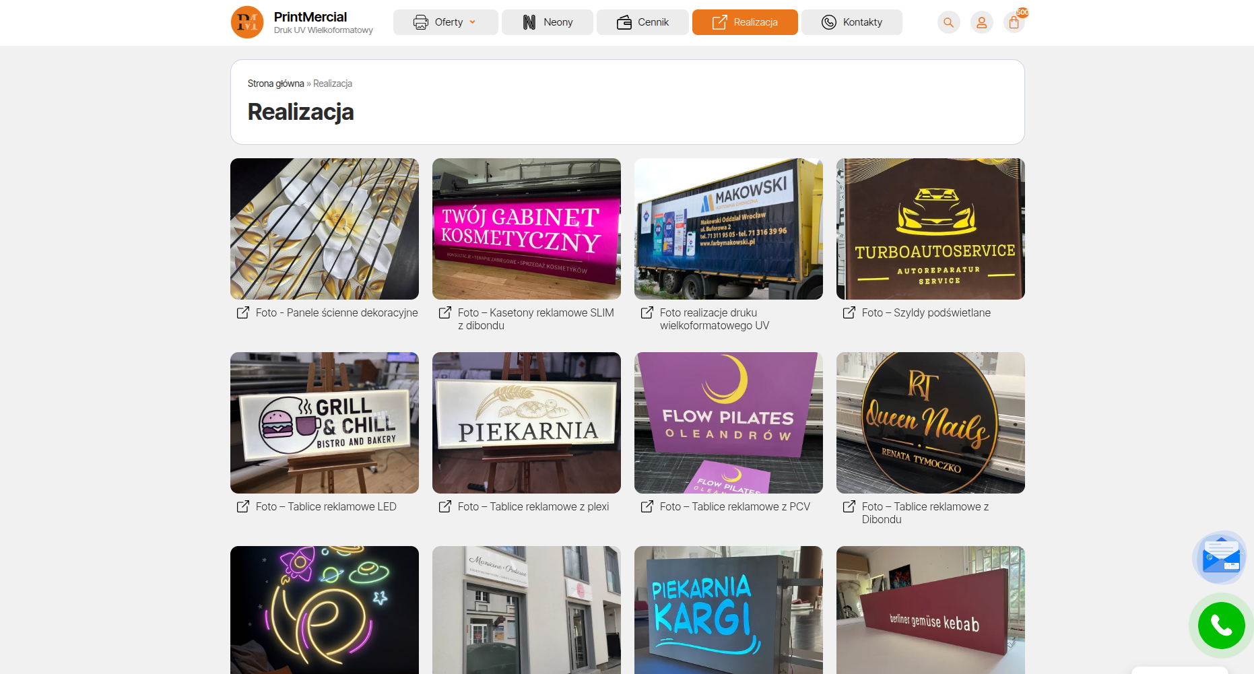Follow the Strona główna breadcrumb link
This screenshot has height=674, width=1254.
pos(275,83)
